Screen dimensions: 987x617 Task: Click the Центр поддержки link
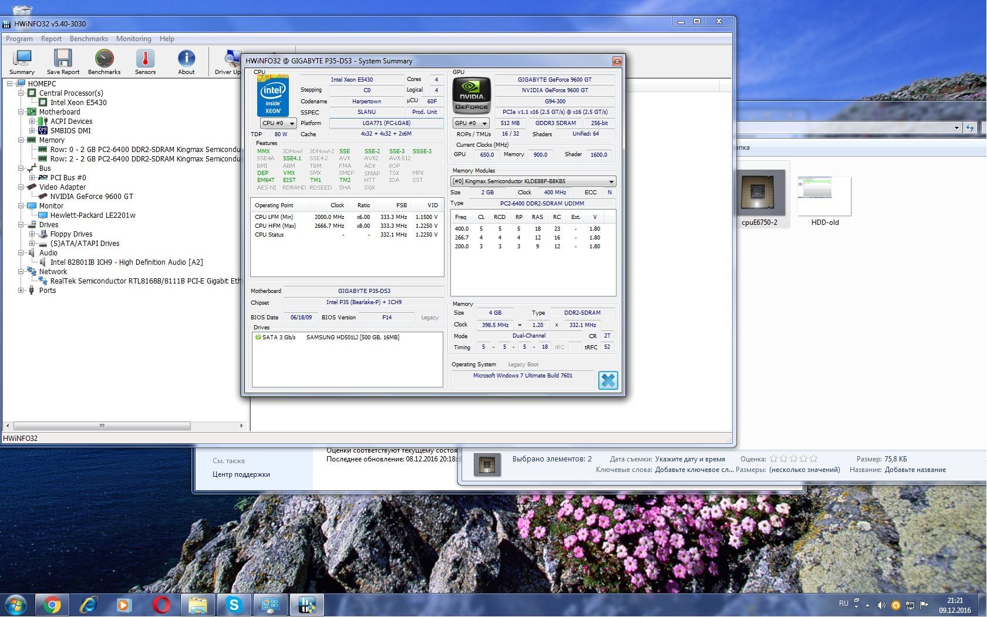tap(241, 474)
